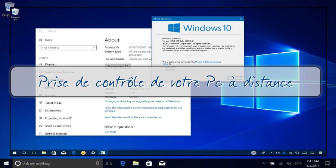Click user avatar in remote session system tray
Viewport: 336px width, 168px height.
click(x=254, y=153)
